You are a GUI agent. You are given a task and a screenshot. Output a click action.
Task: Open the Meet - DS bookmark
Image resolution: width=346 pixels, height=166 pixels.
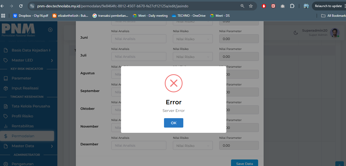pos(220,16)
